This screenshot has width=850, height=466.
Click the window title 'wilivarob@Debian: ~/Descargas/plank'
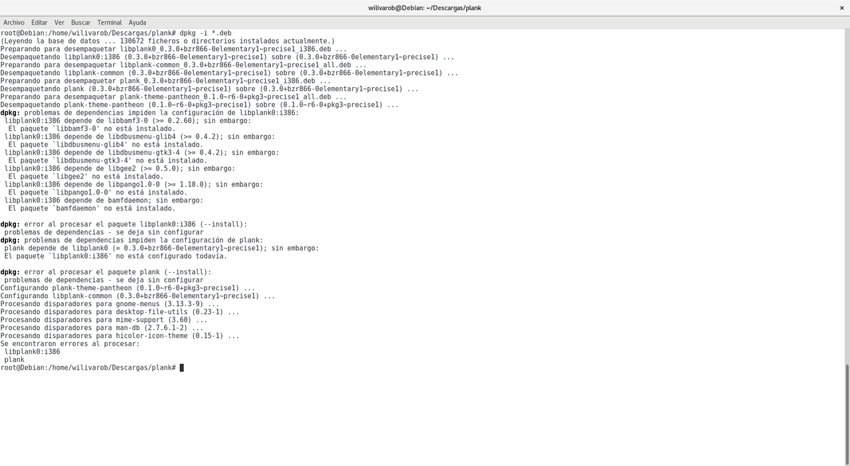tap(425, 8)
